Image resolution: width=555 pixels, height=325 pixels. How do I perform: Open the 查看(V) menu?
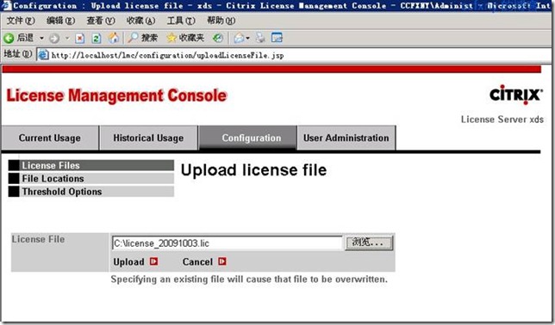[101, 21]
